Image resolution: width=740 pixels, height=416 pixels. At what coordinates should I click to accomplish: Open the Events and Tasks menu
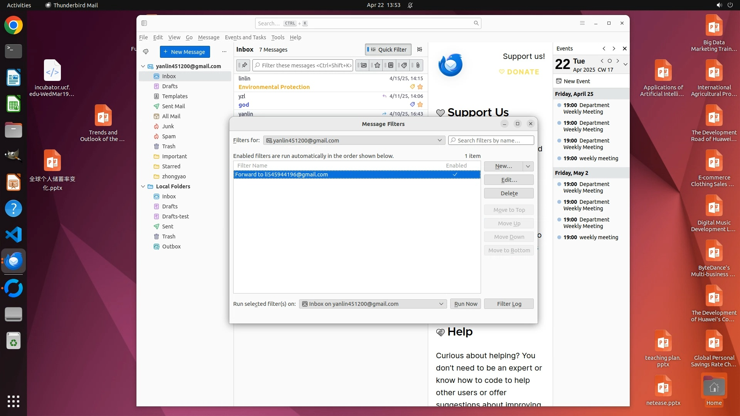coord(245,37)
